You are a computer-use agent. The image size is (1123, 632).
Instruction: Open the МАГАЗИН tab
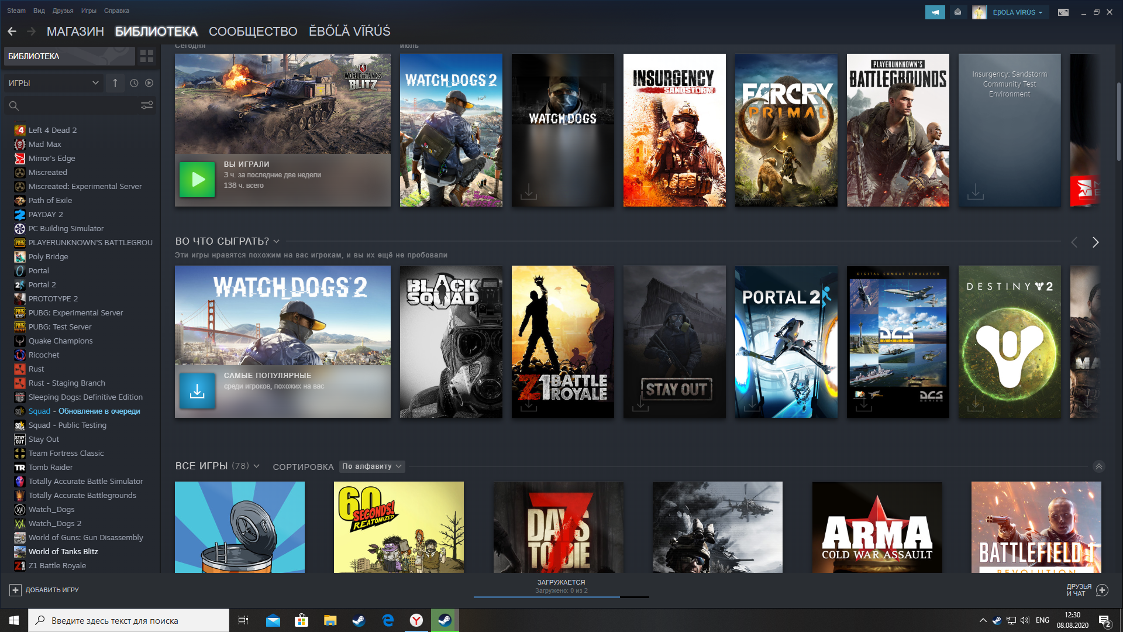pyautogui.click(x=75, y=31)
